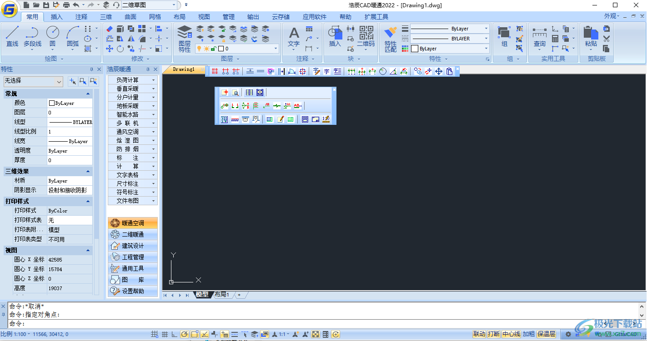Click the 颜色 ByLayer swatch in properties panel
Viewport: 647px width, 341px height.
(x=51, y=103)
